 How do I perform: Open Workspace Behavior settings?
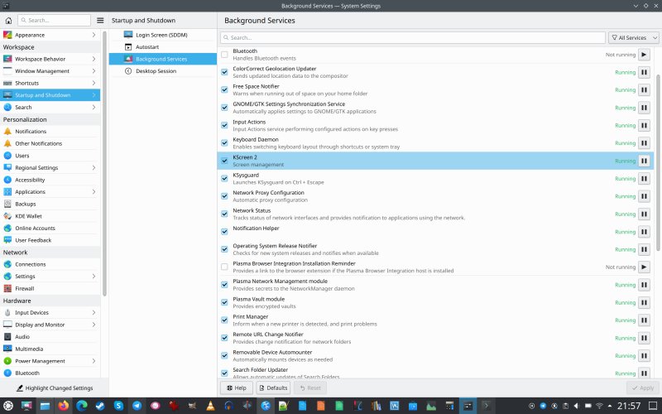click(50, 59)
